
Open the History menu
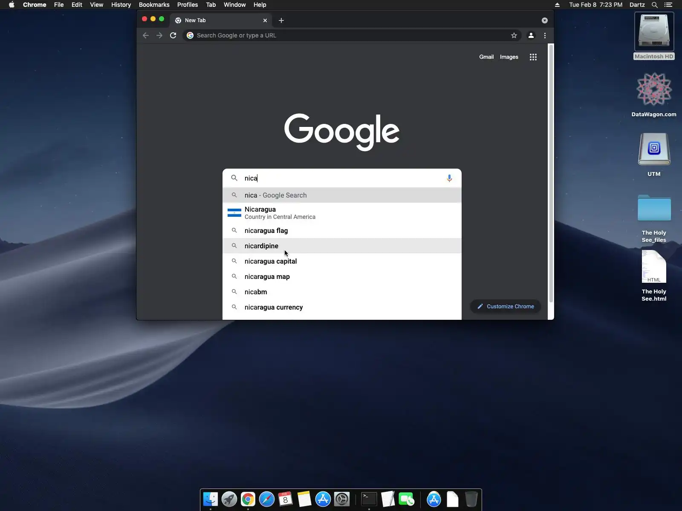121,5
